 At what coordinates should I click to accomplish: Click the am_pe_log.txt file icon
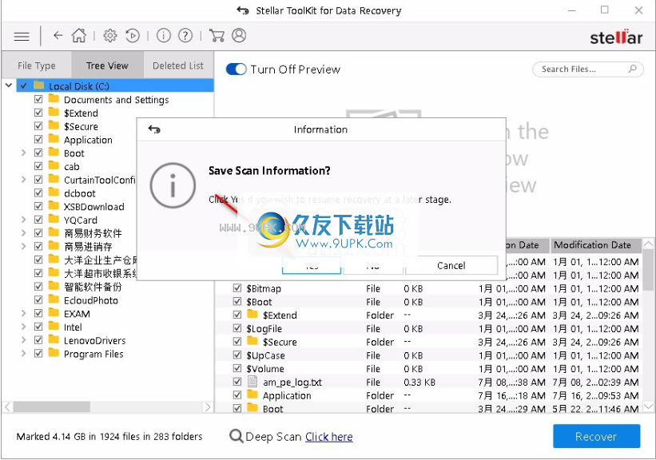pos(252,382)
